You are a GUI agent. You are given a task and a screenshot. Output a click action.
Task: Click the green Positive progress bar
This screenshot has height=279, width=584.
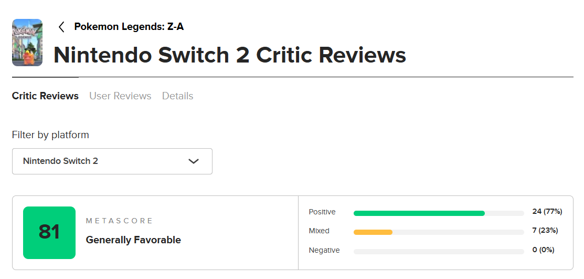click(x=419, y=213)
